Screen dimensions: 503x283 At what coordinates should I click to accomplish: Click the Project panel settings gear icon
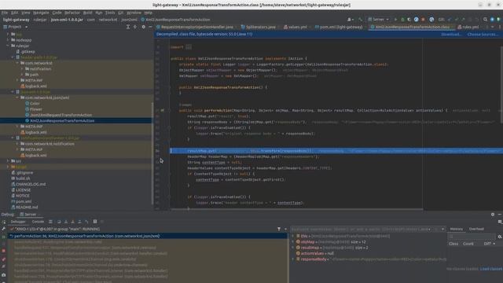pos(143,27)
